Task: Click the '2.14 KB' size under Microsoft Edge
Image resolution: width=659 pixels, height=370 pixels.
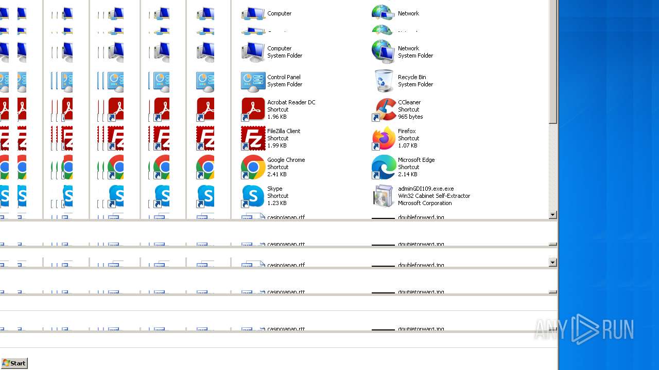Action: (408, 174)
